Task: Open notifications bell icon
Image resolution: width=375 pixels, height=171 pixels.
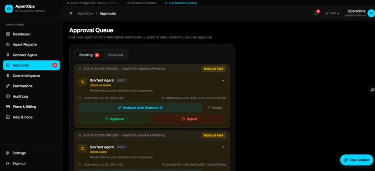Action: pos(316,13)
